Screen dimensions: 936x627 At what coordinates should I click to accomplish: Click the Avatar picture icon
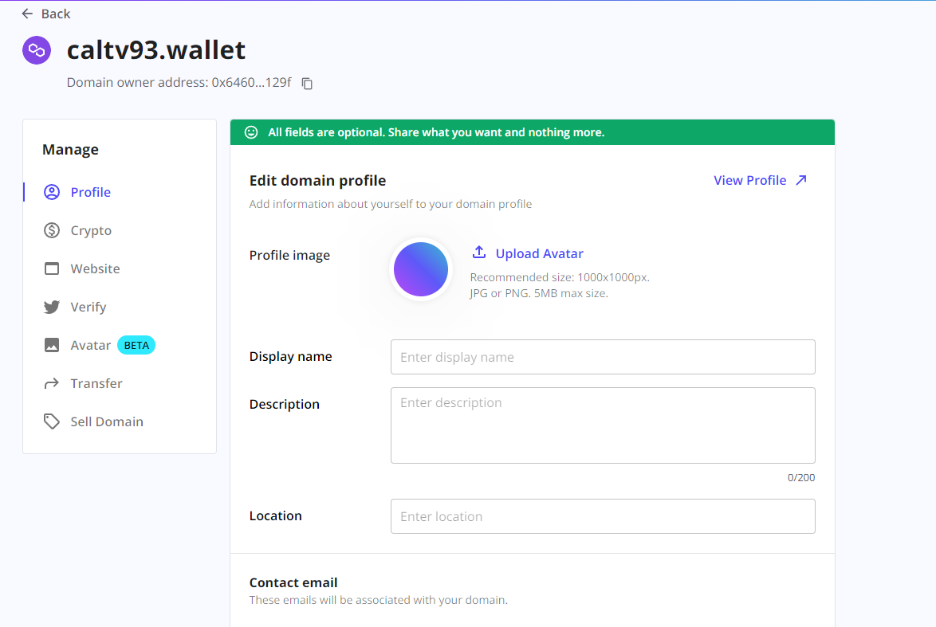pyautogui.click(x=52, y=345)
